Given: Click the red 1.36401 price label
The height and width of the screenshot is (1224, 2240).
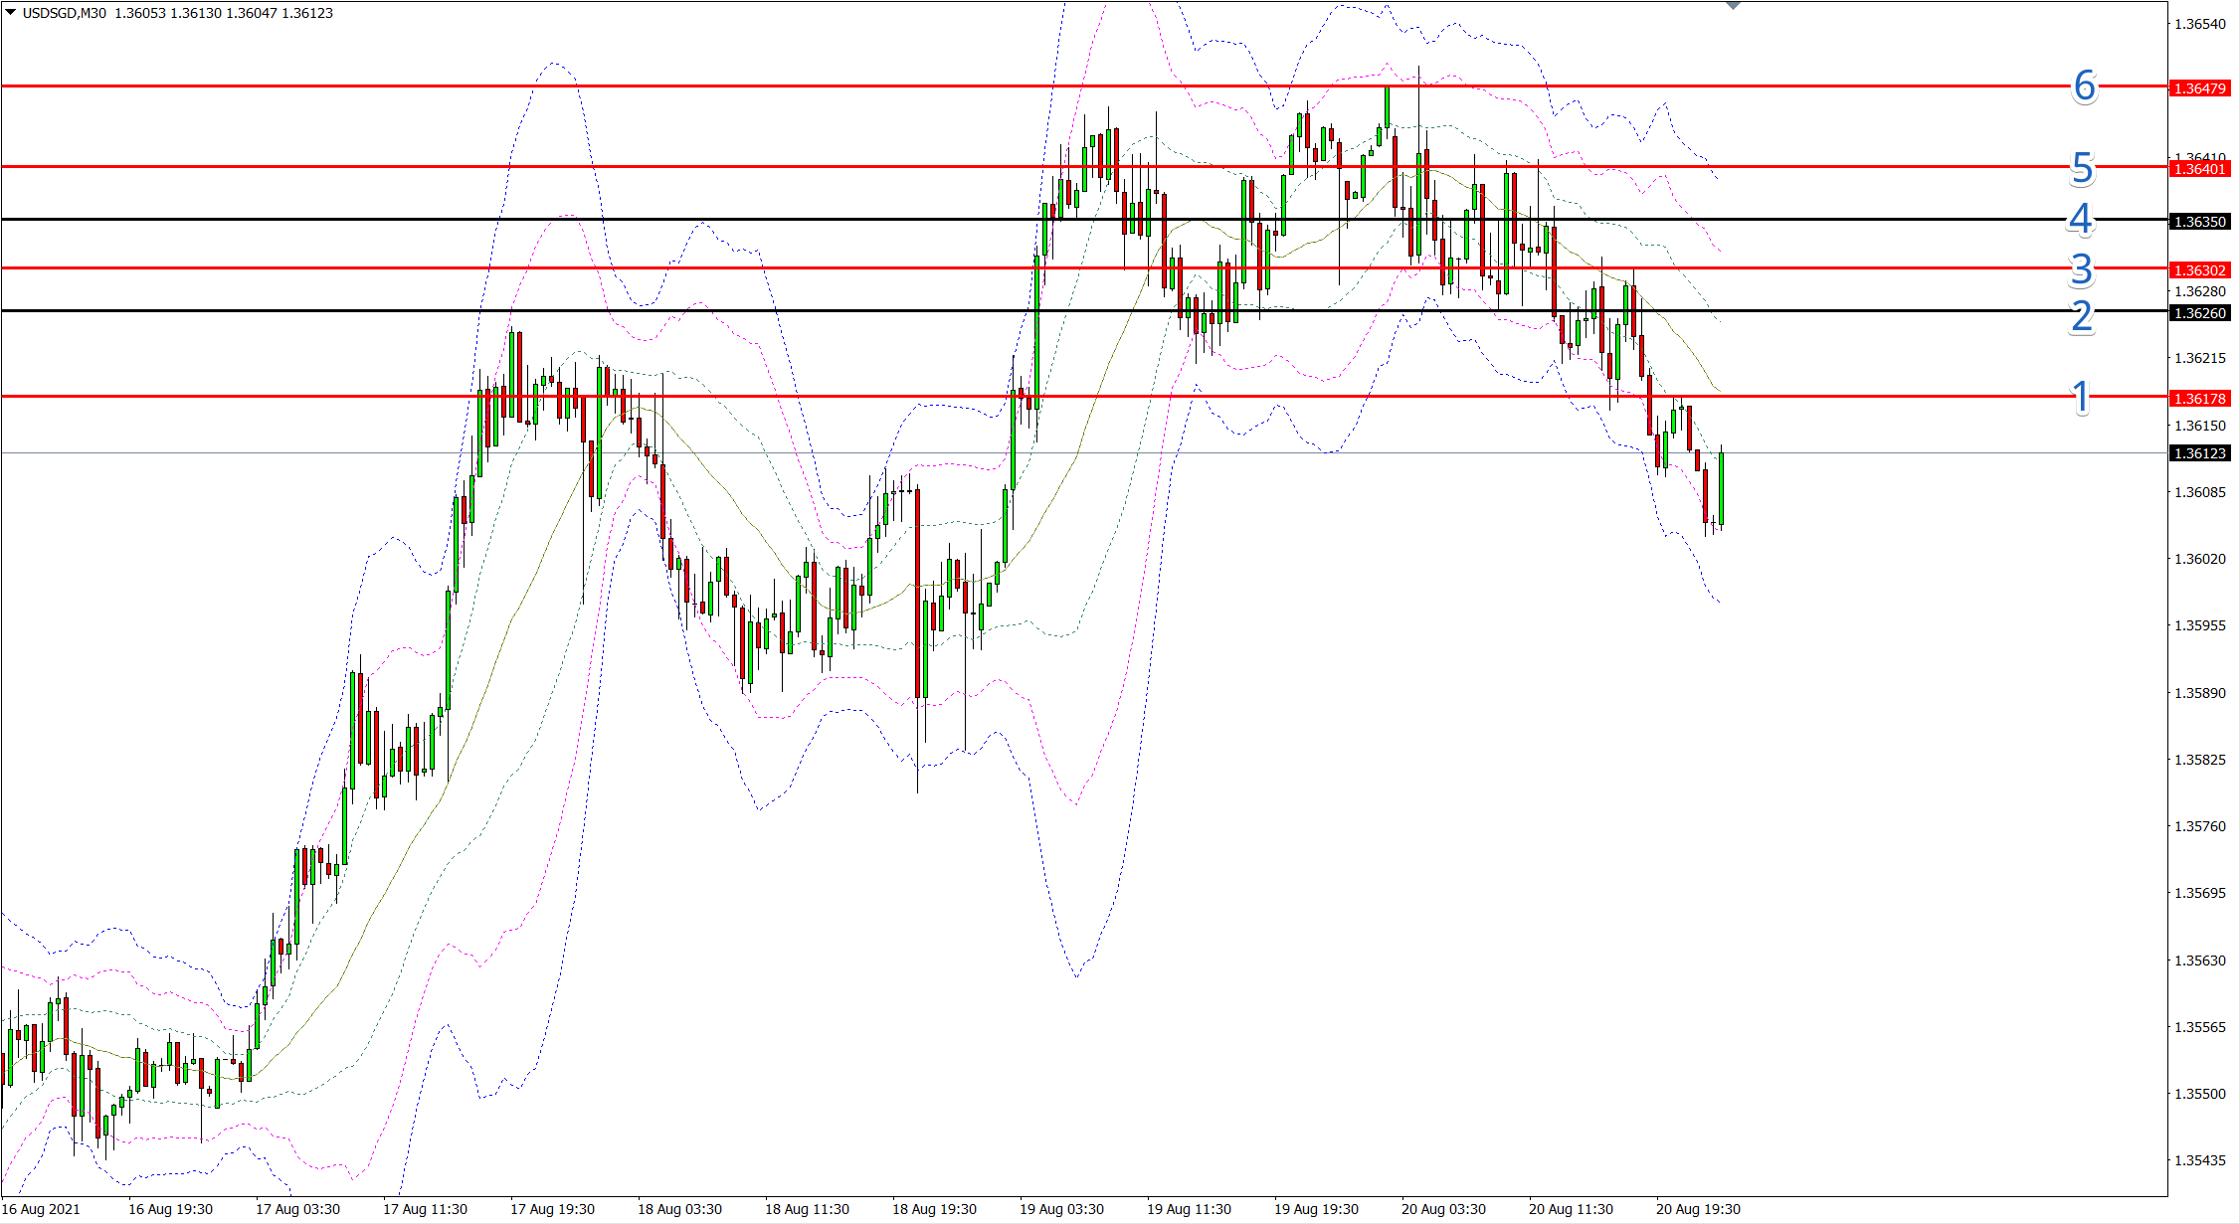Looking at the screenshot, I should tap(2199, 169).
